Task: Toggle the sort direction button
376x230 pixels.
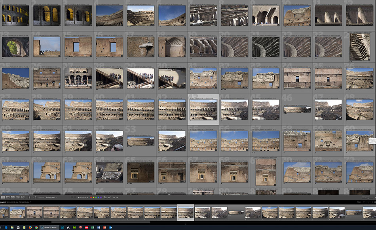Action: click(35, 197)
